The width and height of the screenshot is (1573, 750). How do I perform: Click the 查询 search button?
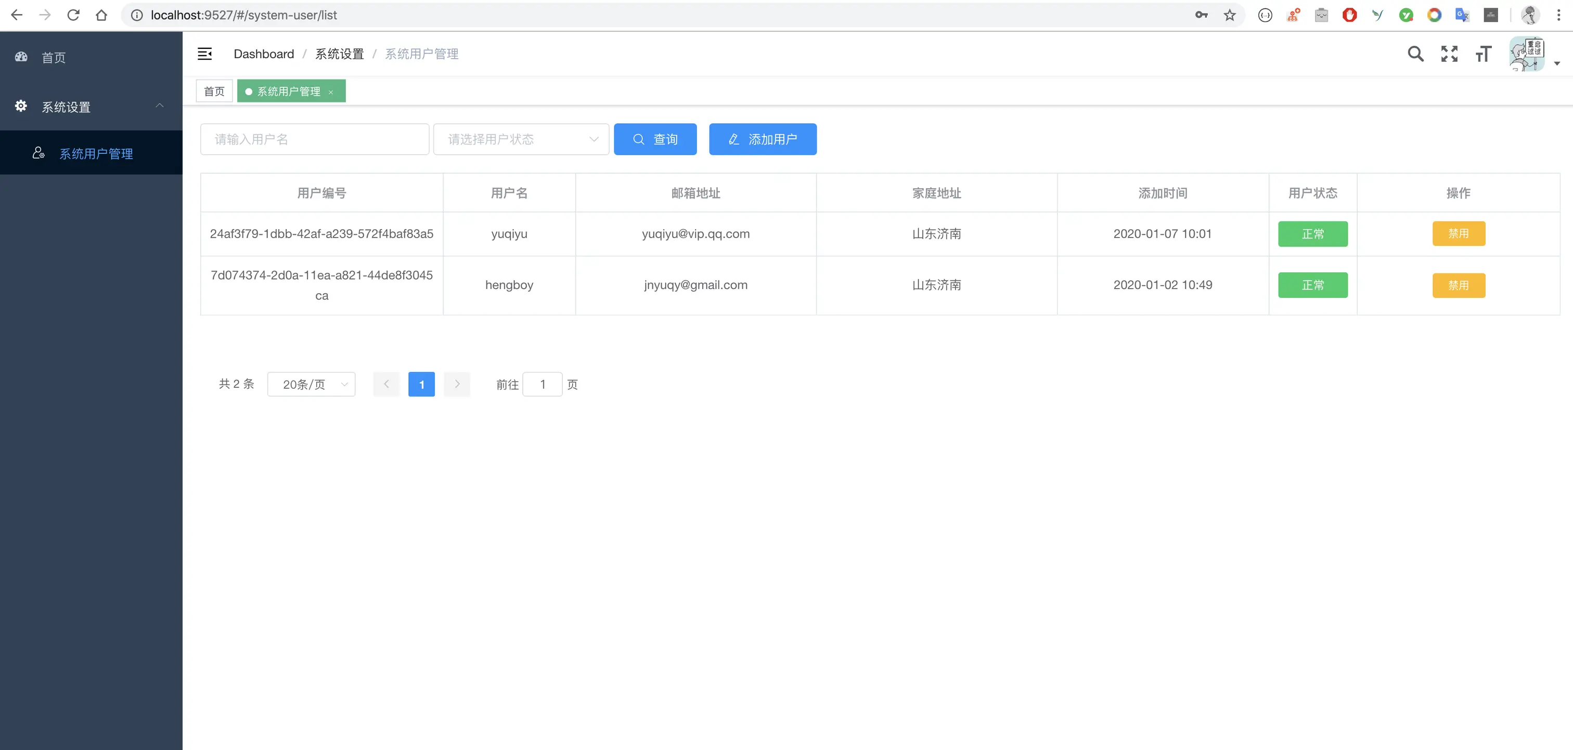[654, 140]
